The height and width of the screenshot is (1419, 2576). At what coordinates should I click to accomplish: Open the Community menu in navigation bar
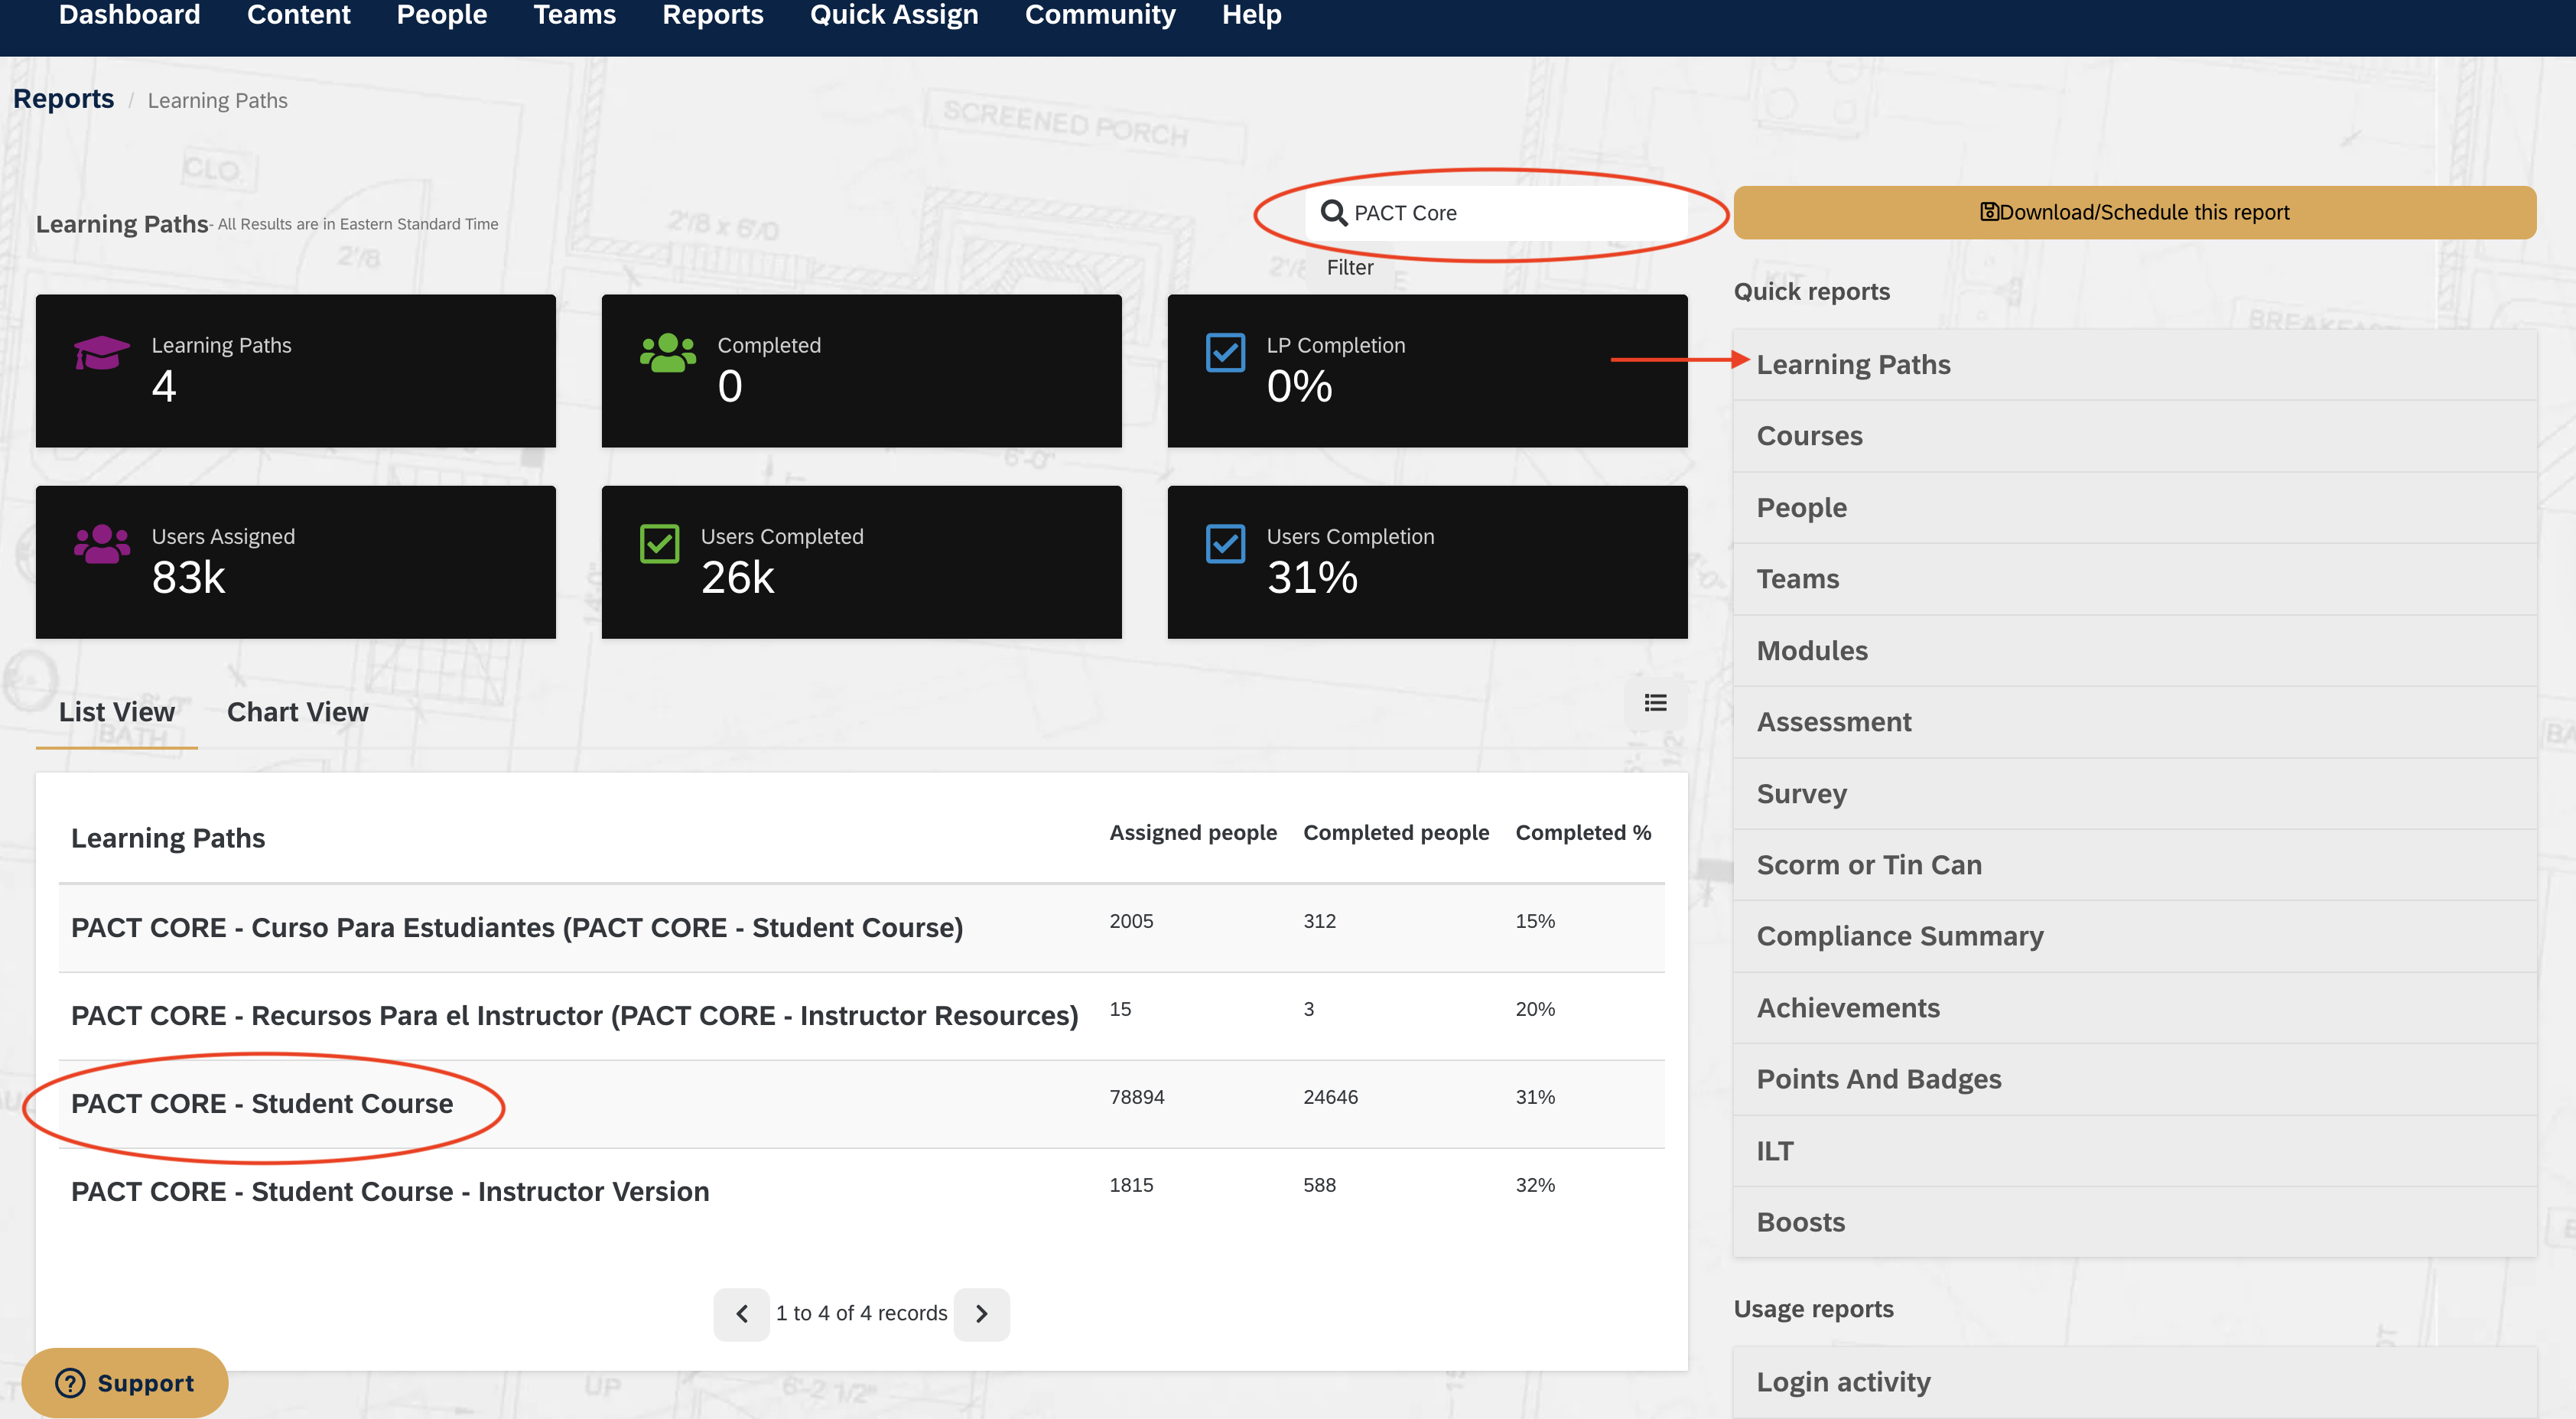[1099, 15]
